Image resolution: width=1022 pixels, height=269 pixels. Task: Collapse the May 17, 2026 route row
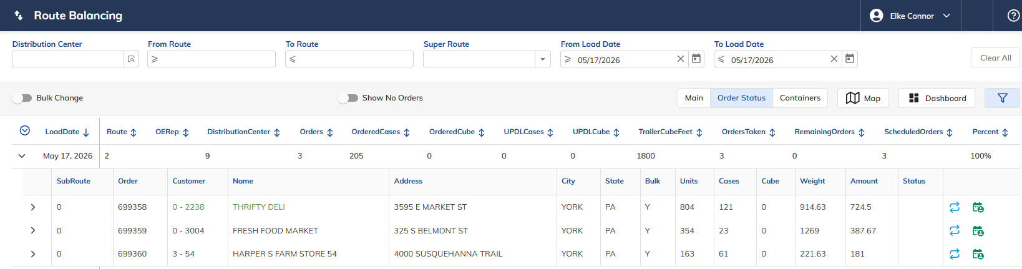click(22, 156)
